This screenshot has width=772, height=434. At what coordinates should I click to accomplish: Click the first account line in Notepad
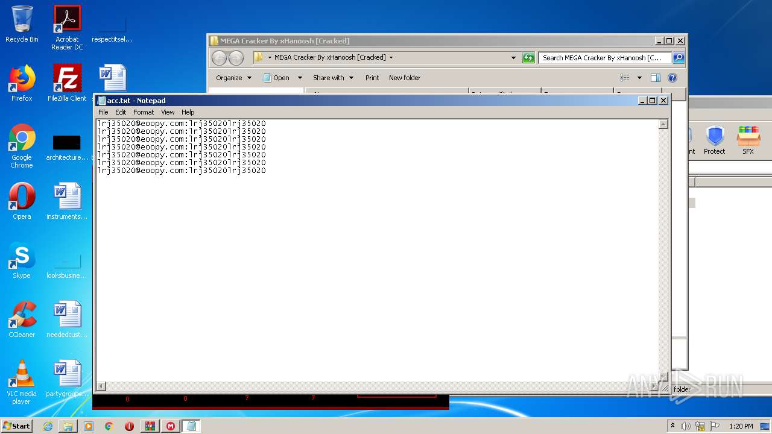[x=182, y=124]
